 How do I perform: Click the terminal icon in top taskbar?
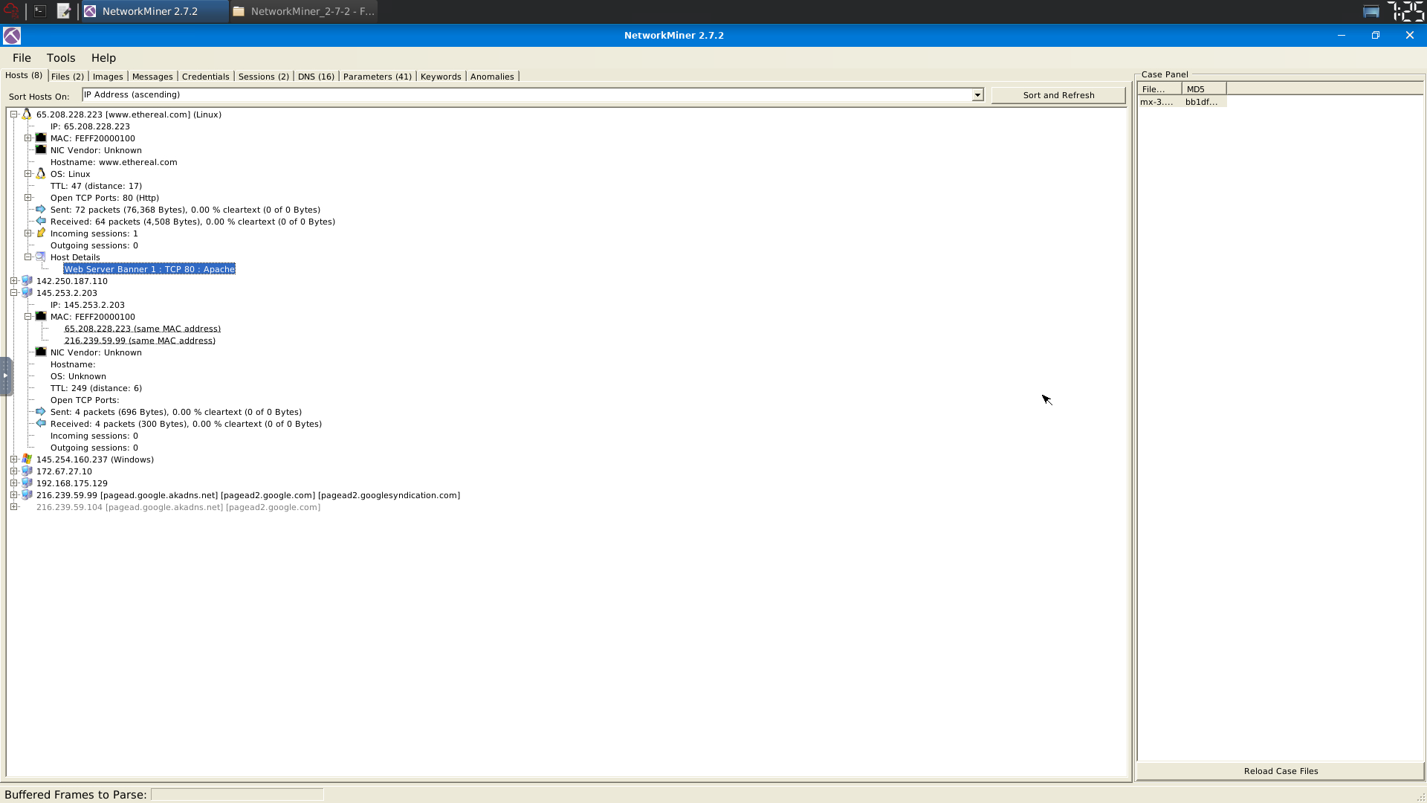pos(40,11)
